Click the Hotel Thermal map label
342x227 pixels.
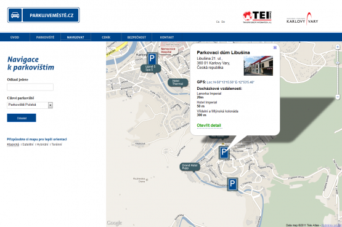tap(177, 82)
